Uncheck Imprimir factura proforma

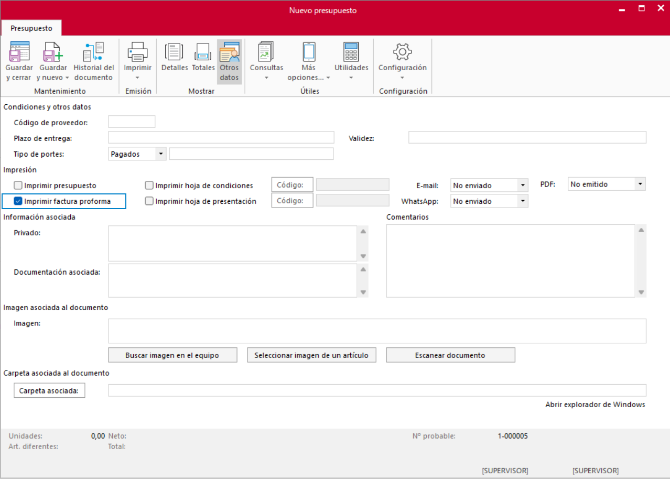[x=18, y=201]
